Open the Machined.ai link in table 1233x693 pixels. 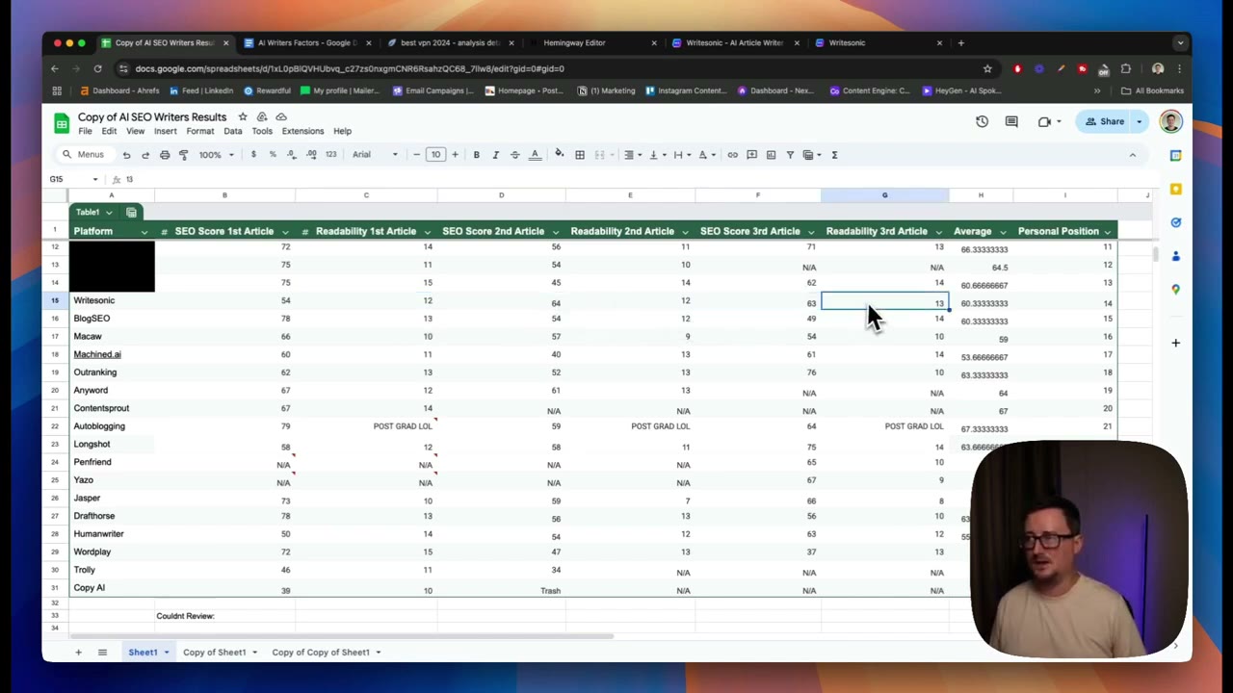(97, 354)
